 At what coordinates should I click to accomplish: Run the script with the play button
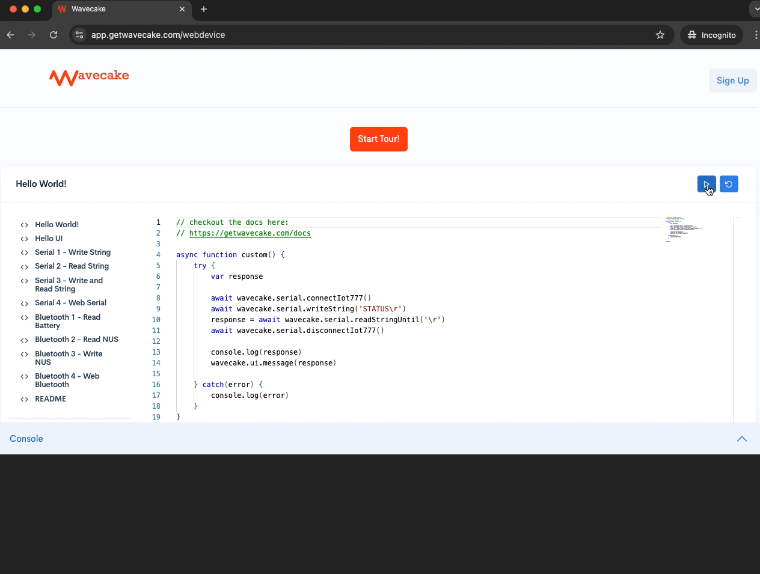coord(706,184)
